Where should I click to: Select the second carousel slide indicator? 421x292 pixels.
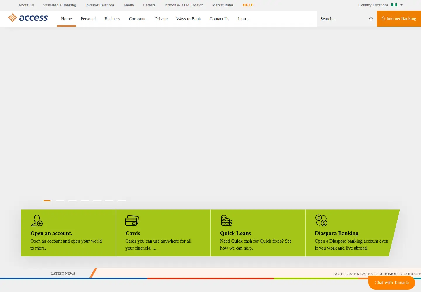(x=60, y=201)
